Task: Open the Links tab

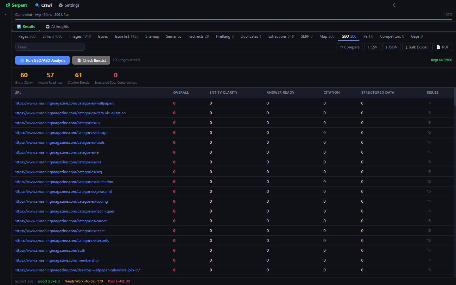Action: point(53,36)
